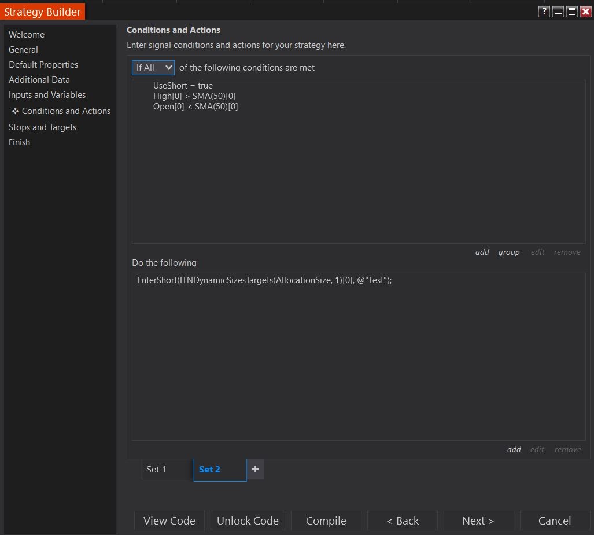Go to Stops and Targets section
The image size is (594, 535).
tap(42, 127)
